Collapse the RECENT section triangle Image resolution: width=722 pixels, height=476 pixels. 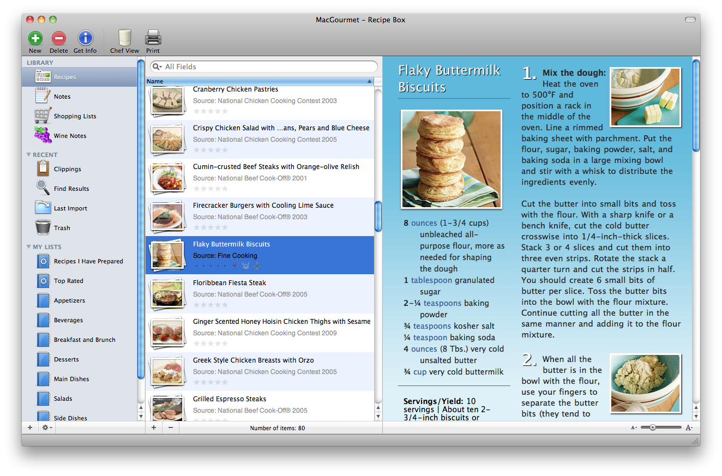(x=28, y=155)
